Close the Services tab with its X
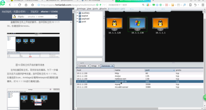Viewport: 206px width, 110px height. pos(112,66)
